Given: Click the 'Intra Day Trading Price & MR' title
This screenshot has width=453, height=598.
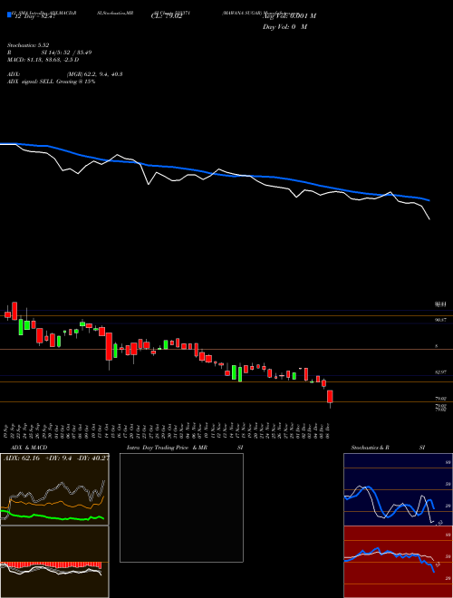Looking at the screenshot, I should [167, 448].
